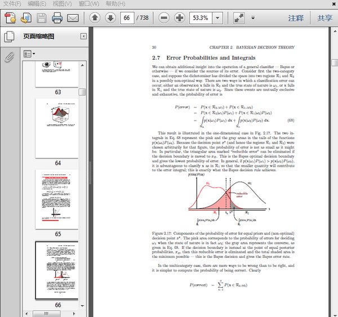
Task: Click the Create PDF icon
Action: (10, 18)
